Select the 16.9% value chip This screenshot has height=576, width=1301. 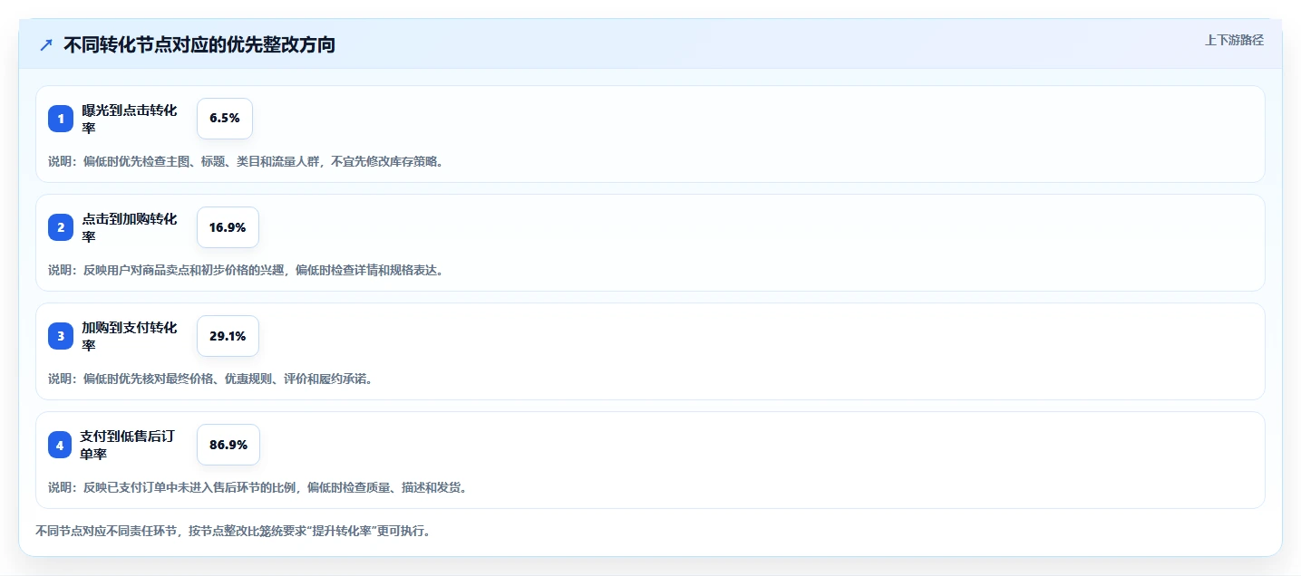[228, 227]
